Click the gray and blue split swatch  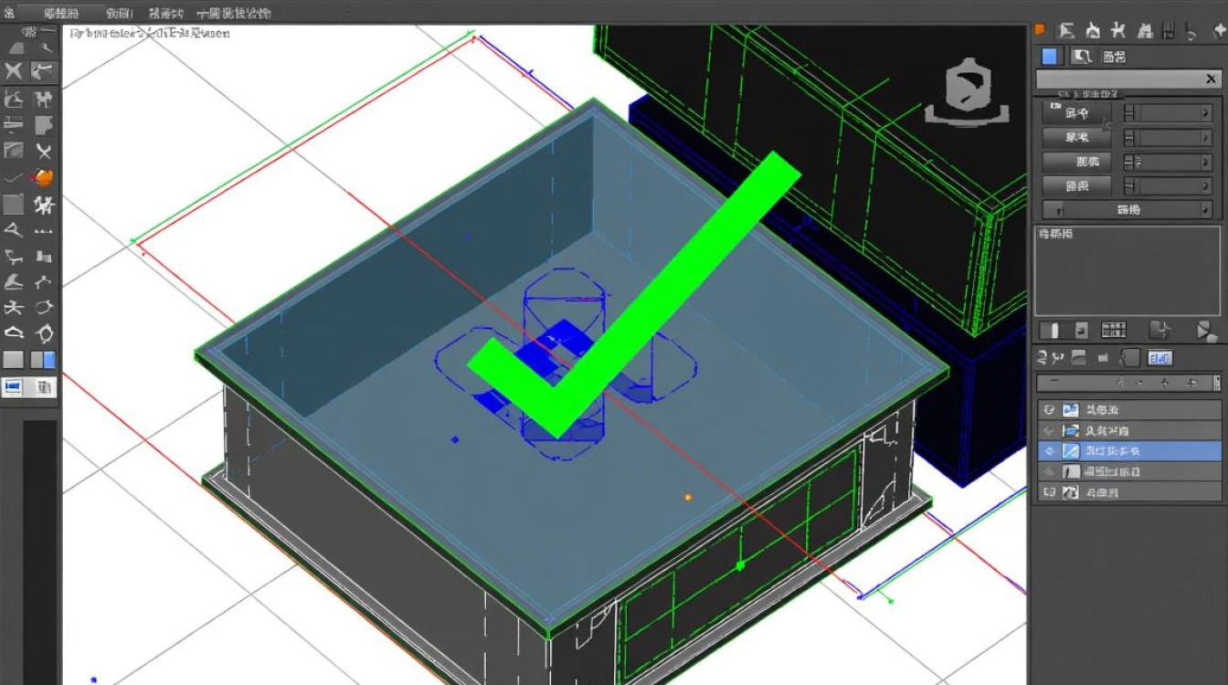(43, 360)
